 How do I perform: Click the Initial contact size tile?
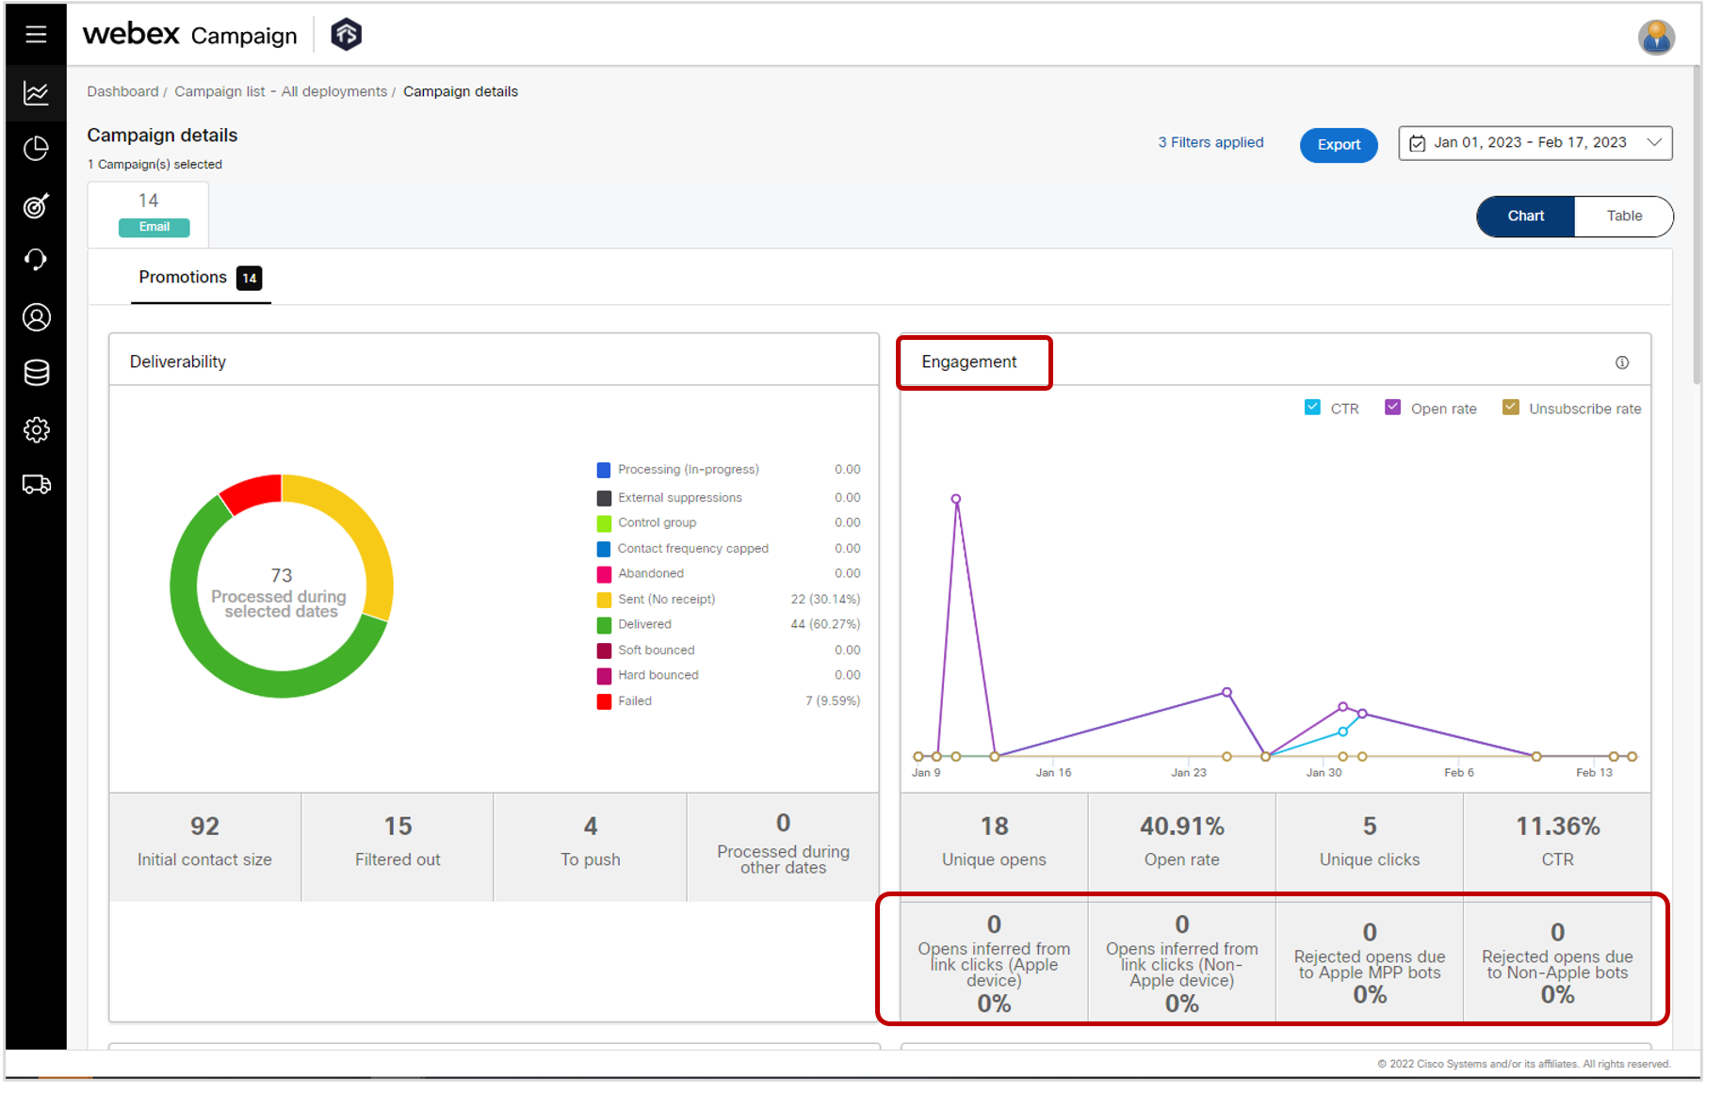tap(204, 846)
